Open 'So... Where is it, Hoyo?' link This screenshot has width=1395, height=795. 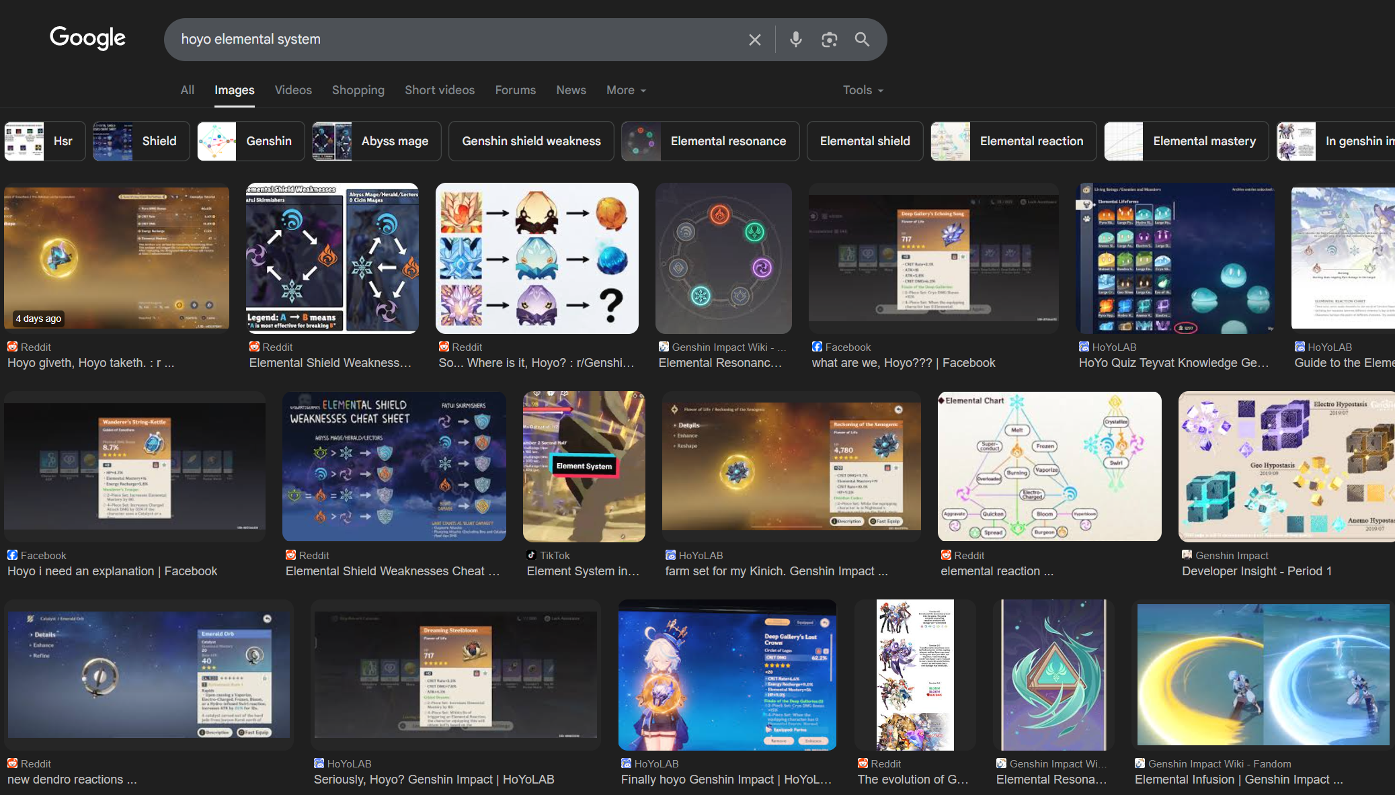click(x=536, y=363)
